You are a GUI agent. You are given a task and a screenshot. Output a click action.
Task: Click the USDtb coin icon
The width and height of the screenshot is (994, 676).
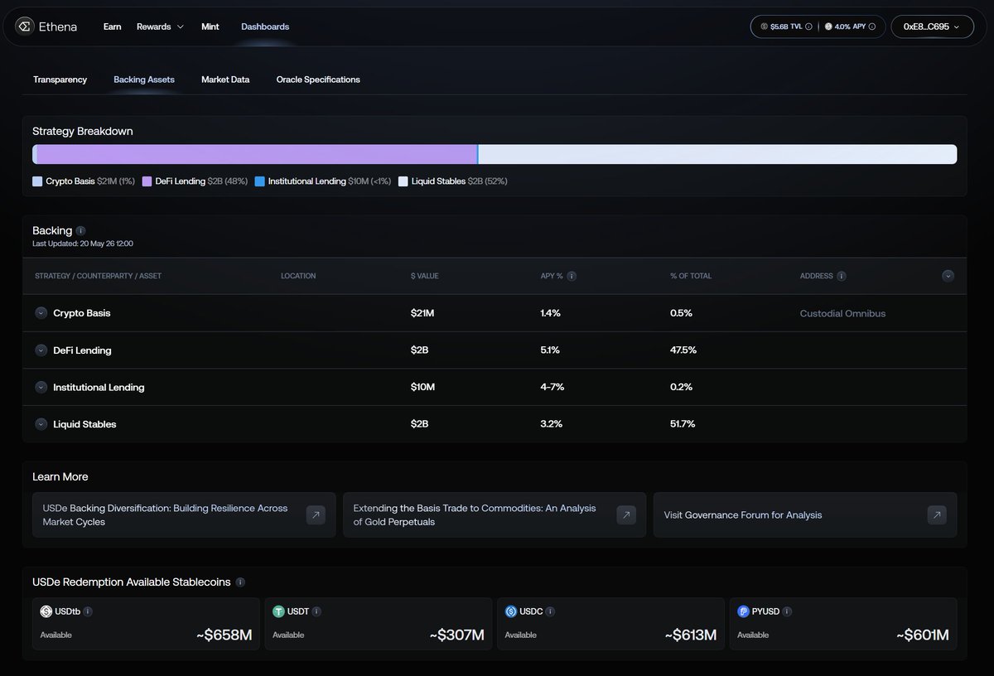click(46, 611)
